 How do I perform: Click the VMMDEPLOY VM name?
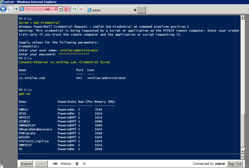click(x=27, y=125)
